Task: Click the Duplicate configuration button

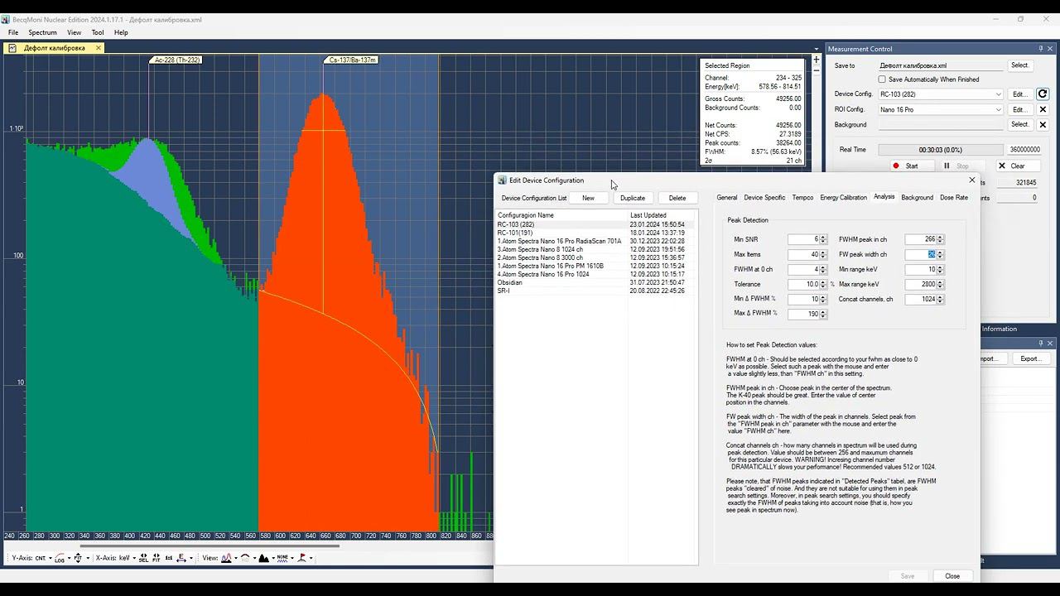Action: coord(633,198)
